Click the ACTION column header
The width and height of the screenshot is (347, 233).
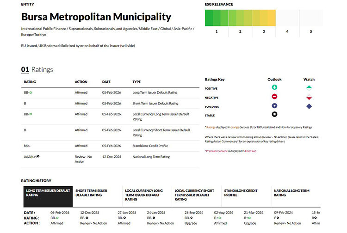point(81,82)
